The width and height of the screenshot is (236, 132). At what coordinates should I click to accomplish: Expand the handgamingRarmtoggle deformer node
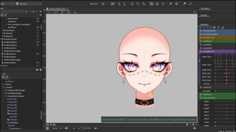tap(4, 90)
